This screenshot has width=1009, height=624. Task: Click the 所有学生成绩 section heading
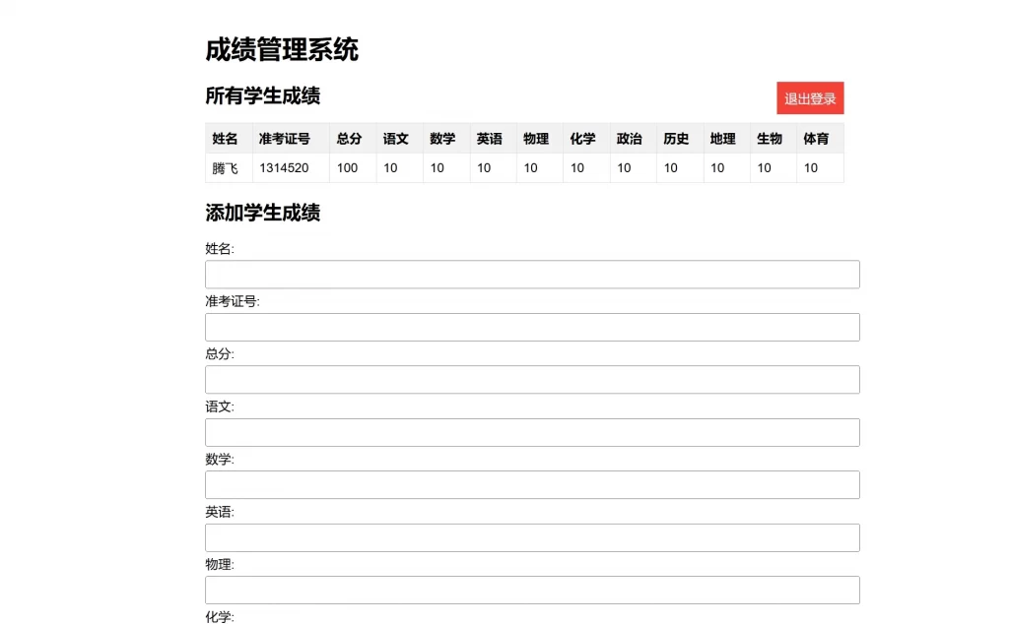click(x=260, y=96)
